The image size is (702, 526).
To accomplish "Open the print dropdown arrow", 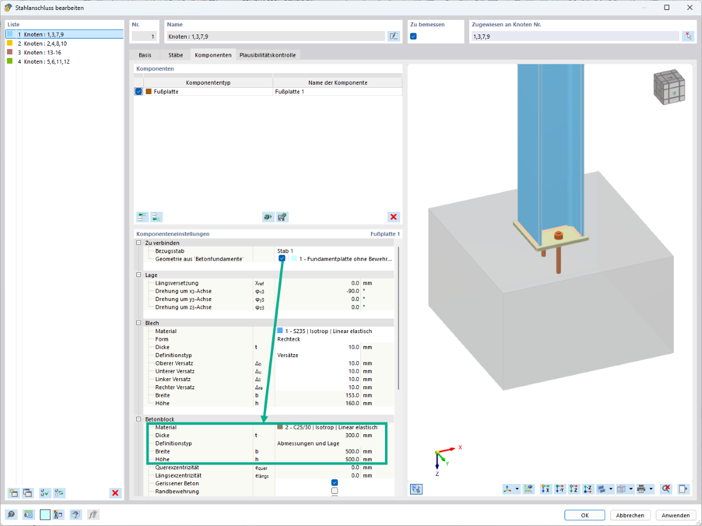I will [651, 488].
